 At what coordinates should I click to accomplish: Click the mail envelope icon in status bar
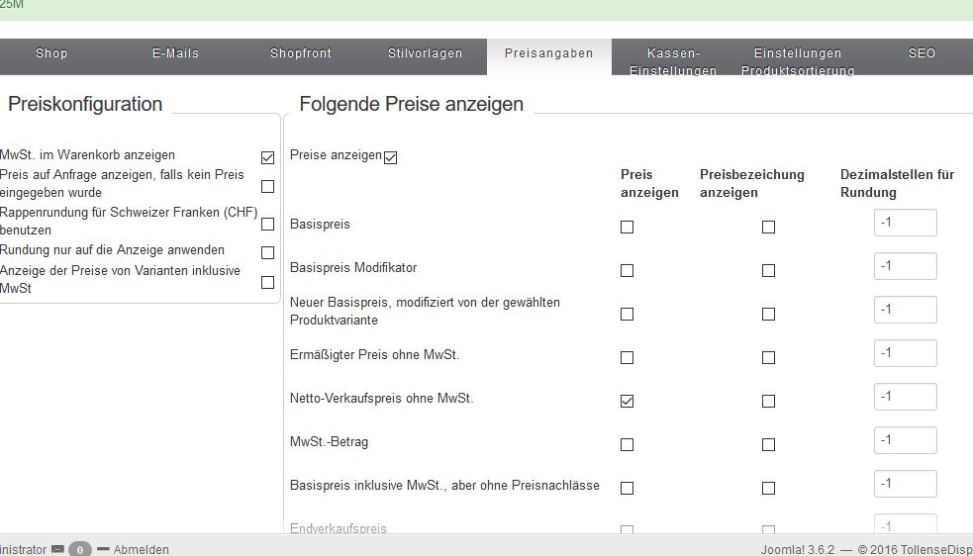[57, 549]
